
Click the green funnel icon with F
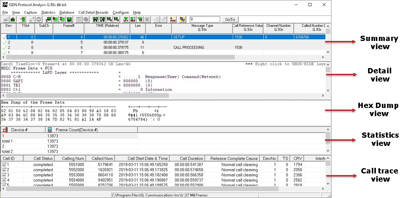tap(140, 20)
